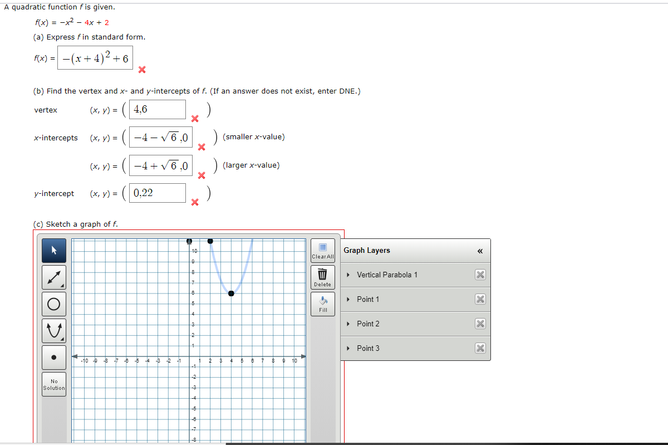668x445 pixels.
Task: Remove the Point 3 layer
Action: (x=480, y=348)
